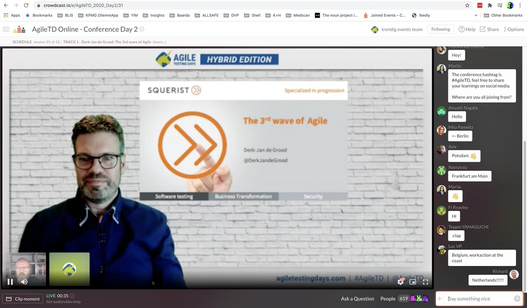Click Get audio/video help link
The image size is (527, 308).
[63, 301]
